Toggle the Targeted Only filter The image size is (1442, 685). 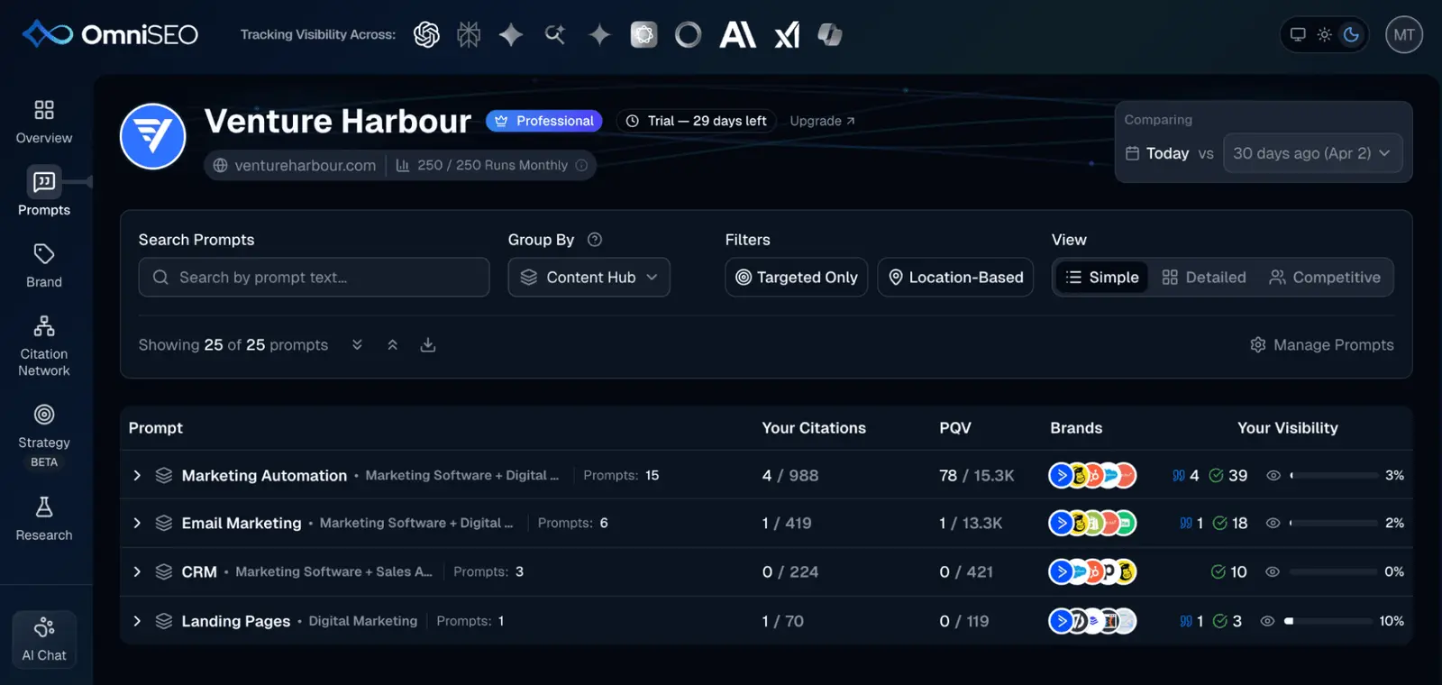[x=797, y=278]
